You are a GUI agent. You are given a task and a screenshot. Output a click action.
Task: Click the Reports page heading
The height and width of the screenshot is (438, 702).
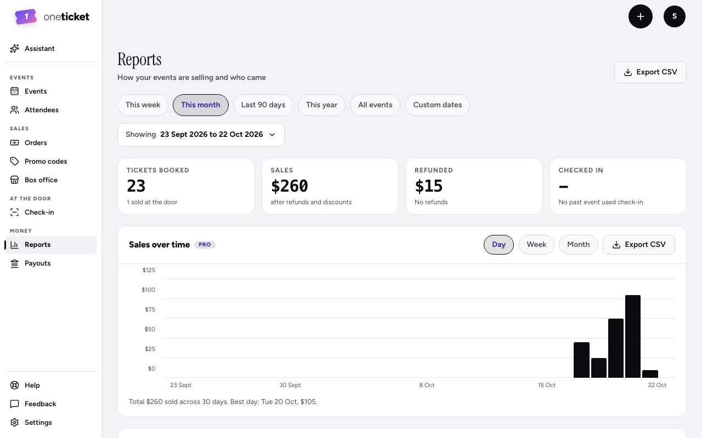pyautogui.click(x=139, y=59)
